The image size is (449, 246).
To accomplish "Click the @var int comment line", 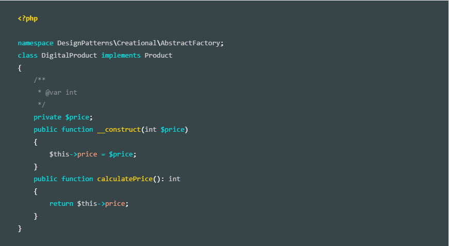I will tap(58, 93).
